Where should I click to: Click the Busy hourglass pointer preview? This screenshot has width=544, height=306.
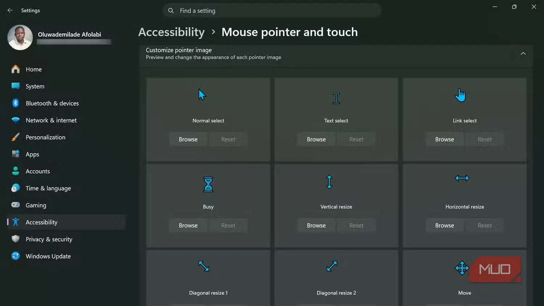tap(208, 184)
